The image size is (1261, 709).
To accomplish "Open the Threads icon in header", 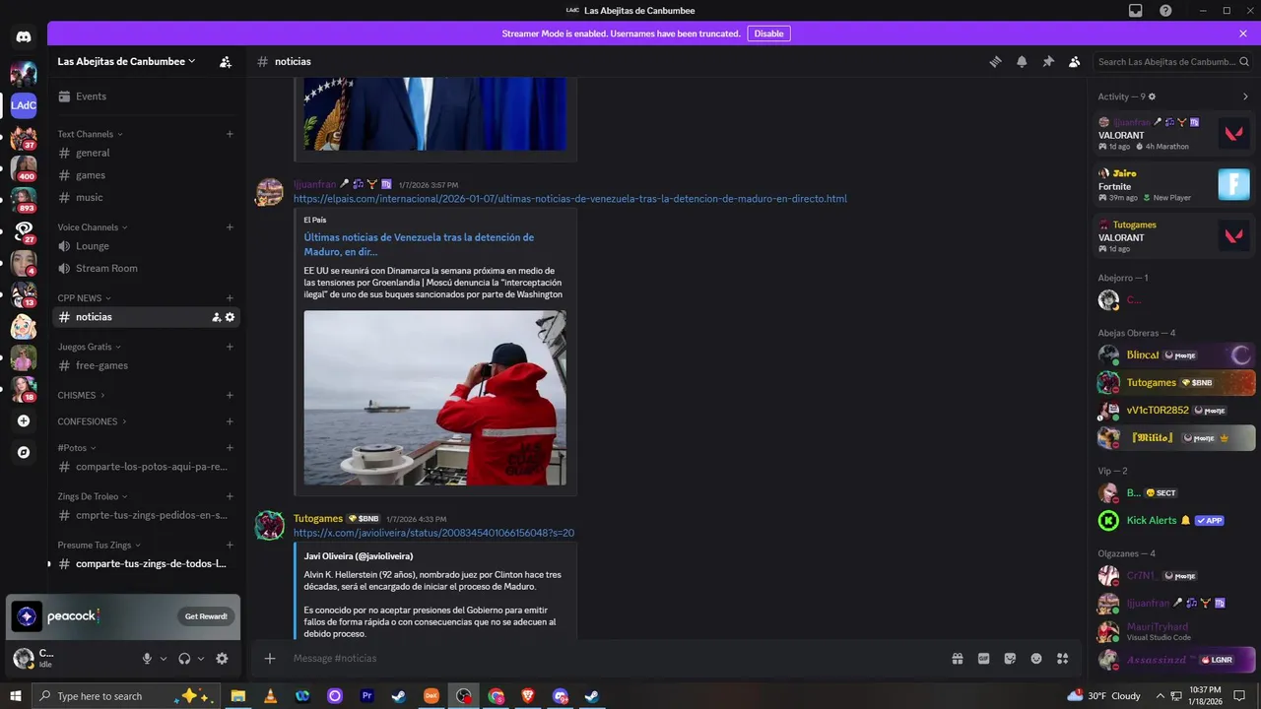I will pyautogui.click(x=995, y=61).
